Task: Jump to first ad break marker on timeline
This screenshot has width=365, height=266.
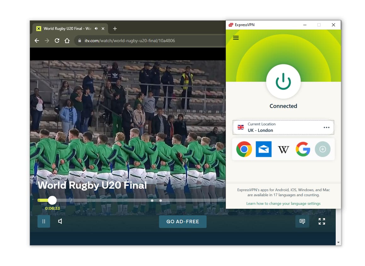Action: (152, 201)
